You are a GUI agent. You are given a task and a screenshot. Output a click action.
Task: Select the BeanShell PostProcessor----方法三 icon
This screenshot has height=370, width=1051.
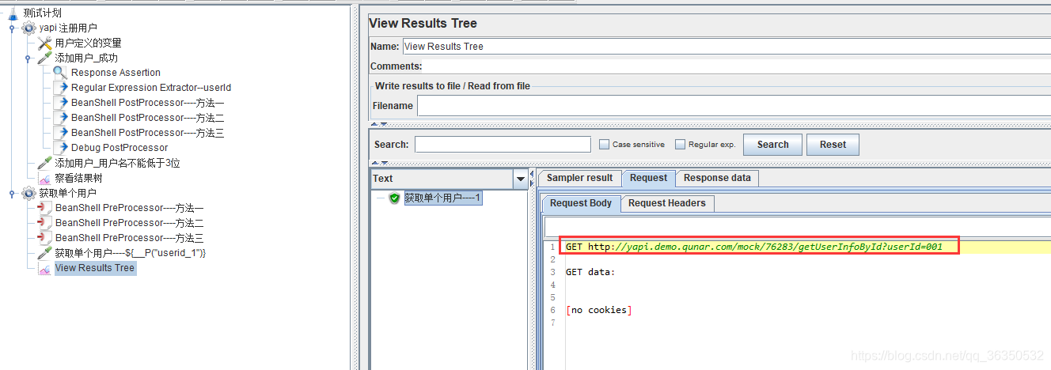click(60, 133)
